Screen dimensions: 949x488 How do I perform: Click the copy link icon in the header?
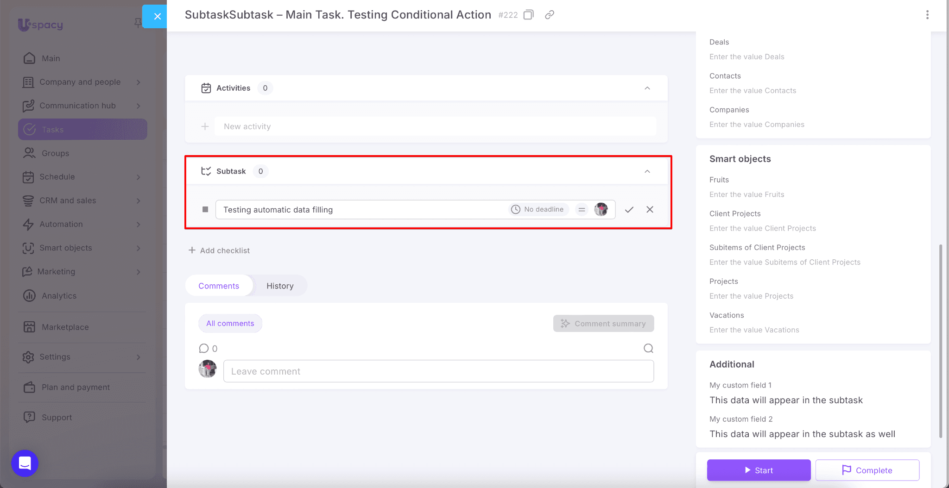coord(550,15)
